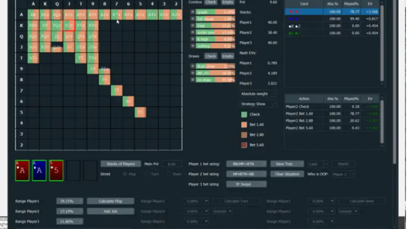The height and width of the screenshot is (229, 407).
Task: Select the Player2 Check action row
Action: 339,106
